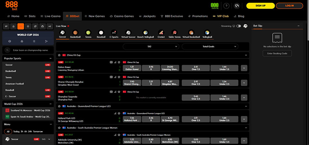Open the 888 casino logo link

(x=215, y=6)
